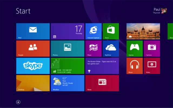The height and width of the screenshot is (108, 173).
Task: Open the Video tile
Action: point(152,66)
